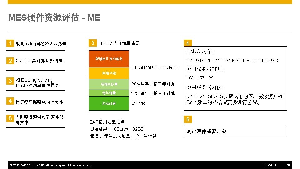Select text '200 GB total HANA RAM'
Viewport: 300px width, 169px height.
(x=155, y=67)
